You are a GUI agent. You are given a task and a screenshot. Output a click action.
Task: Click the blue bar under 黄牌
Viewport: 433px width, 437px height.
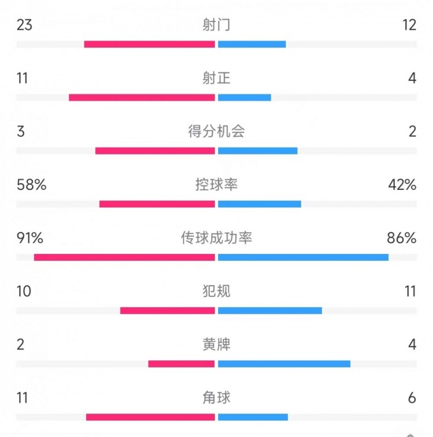pyautogui.click(x=284, y=364)
